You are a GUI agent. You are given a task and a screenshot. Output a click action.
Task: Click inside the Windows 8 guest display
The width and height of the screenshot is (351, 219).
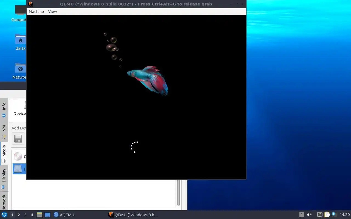click(x=136, y=97)
